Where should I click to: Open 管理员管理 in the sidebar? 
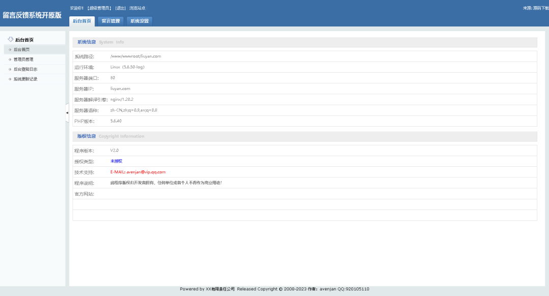(x=23, y=60)
